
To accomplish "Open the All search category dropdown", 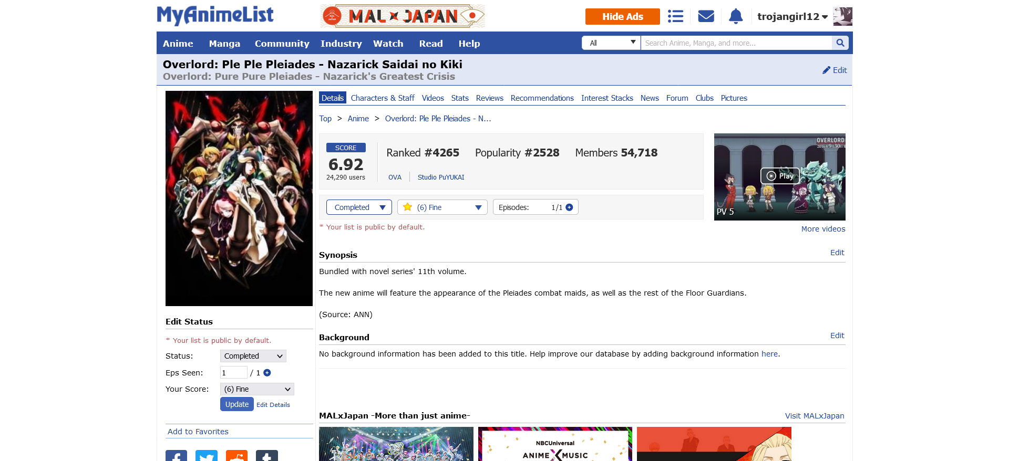I will [x=611, y=43].
